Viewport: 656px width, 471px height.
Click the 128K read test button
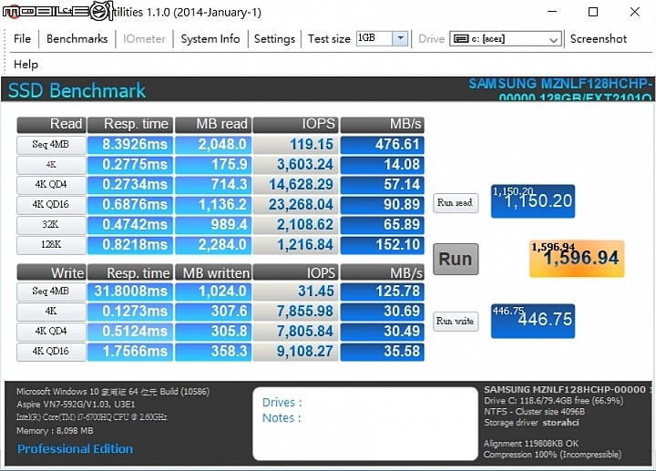pyautogui.click(x=51, y=245)
